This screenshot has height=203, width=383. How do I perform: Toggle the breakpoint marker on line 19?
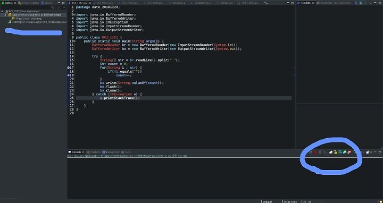click(69, 75)
